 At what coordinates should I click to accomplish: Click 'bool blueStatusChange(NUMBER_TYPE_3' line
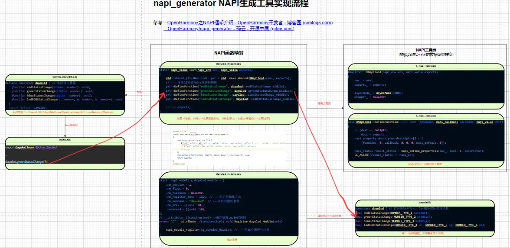coord(393,221)
